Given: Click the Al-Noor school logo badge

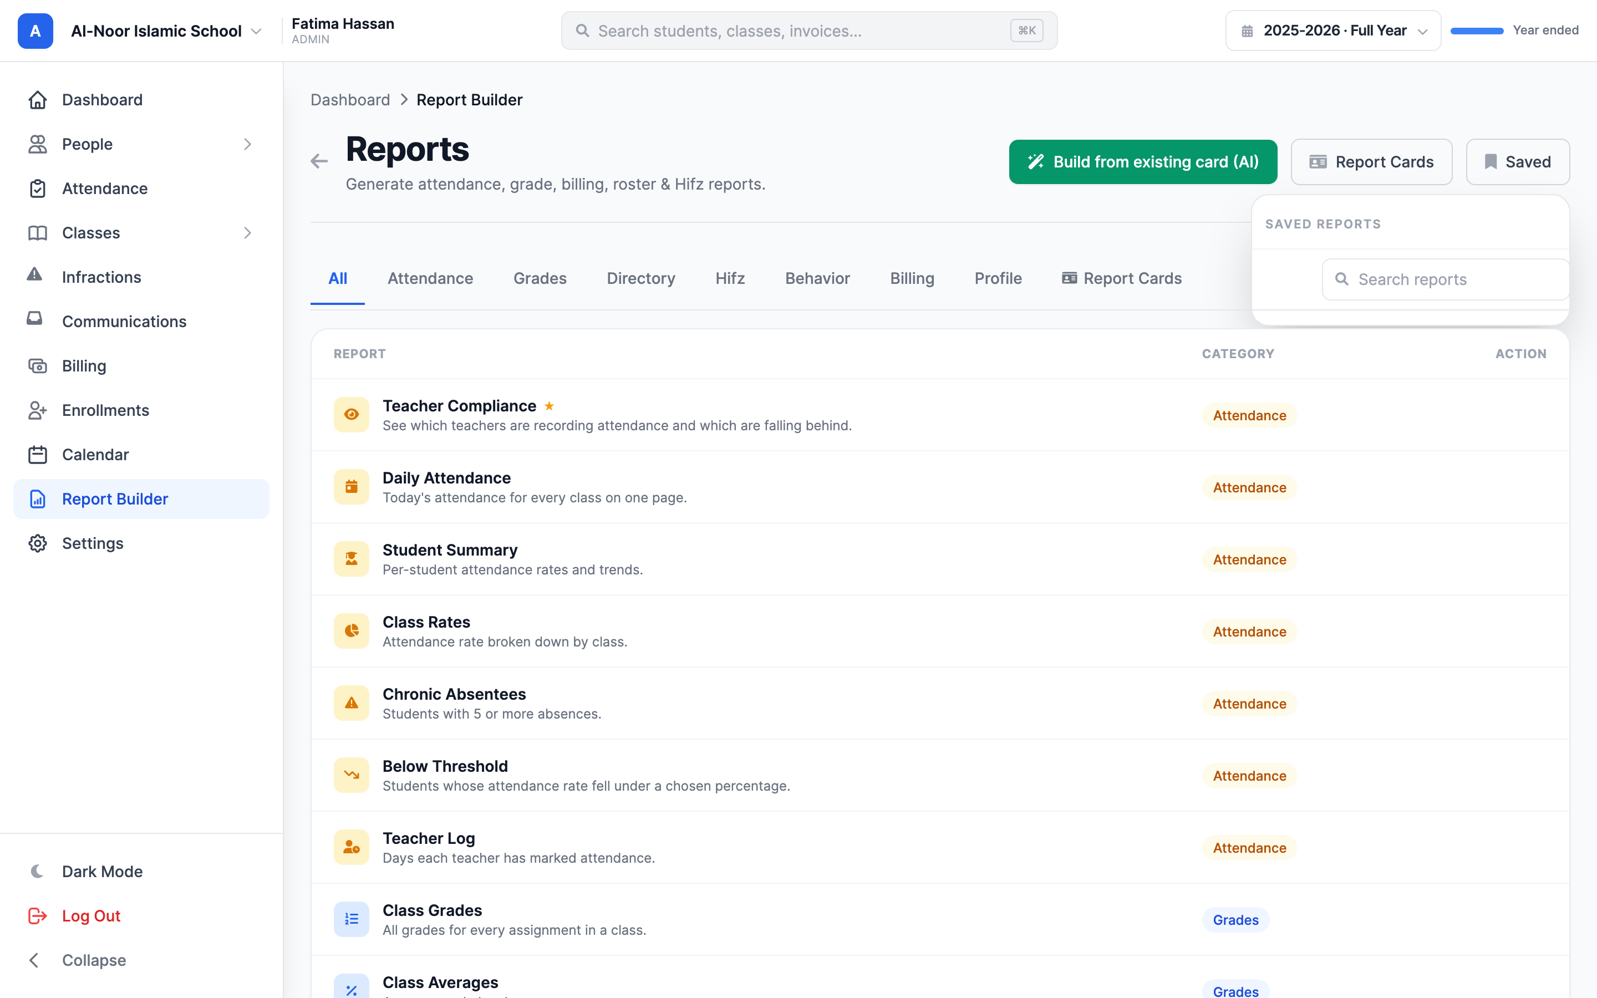Looking at the screenshot, I should pyautogui.click(x=35, y=31).
